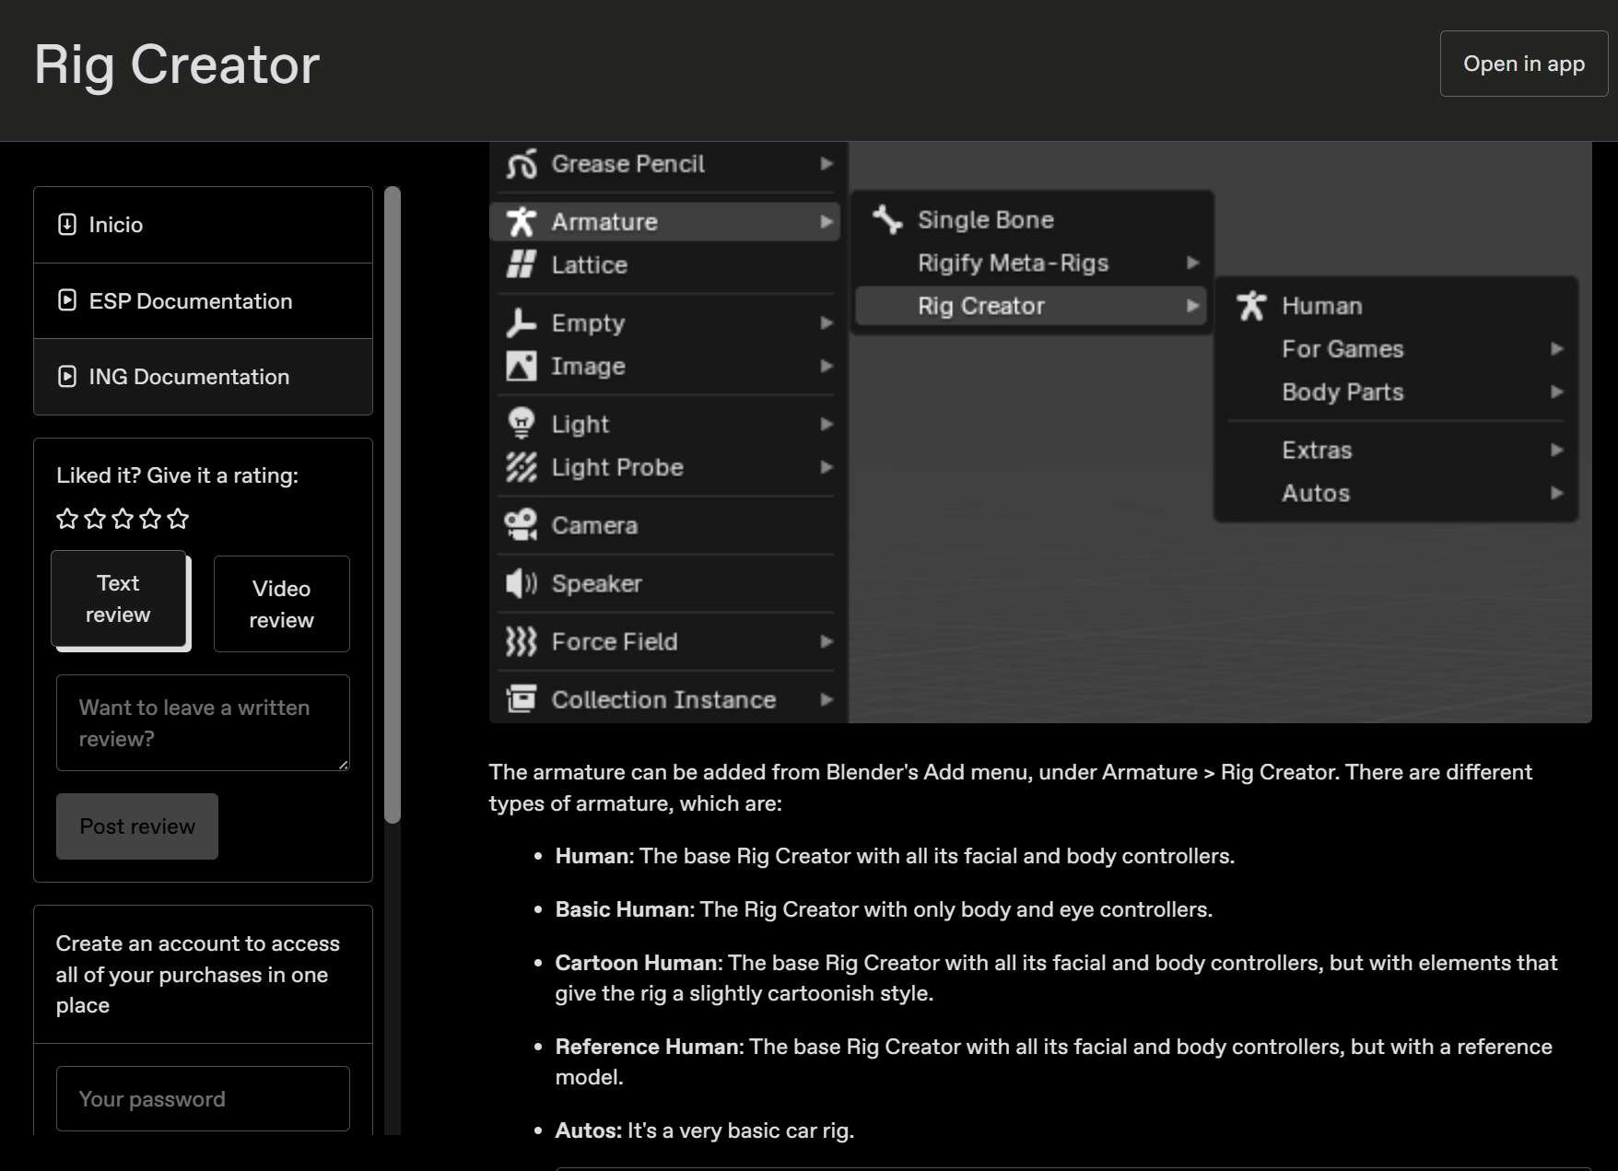
Task: Rate with the fourth star
Action: click(150, 519)
